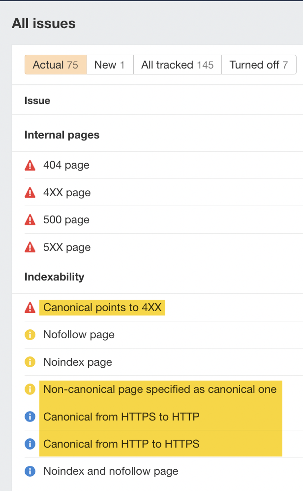Open the Turned off issues tab
Image resolution: width=303 pixels, height=491 pixels.
(x=258, y=65)
